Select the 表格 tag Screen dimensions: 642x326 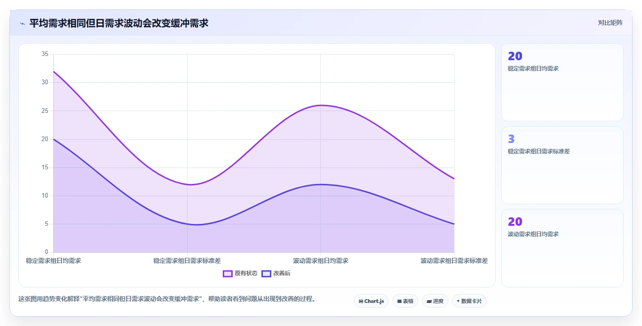click(405, 301)
